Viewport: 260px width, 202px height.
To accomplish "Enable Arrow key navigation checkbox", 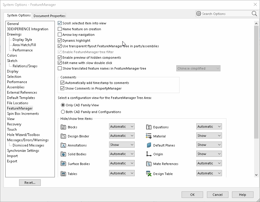I will tap(60, 35).
